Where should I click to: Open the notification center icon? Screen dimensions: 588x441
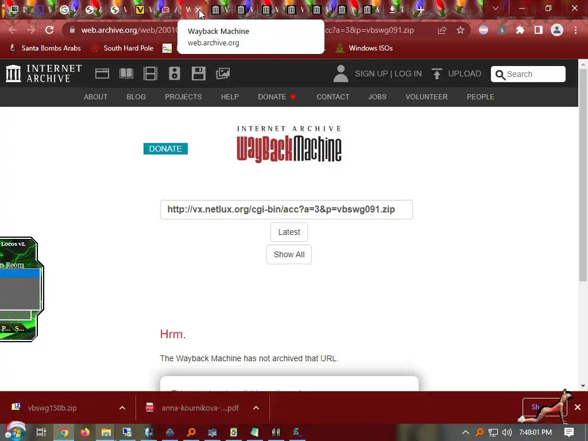[x=569, y=432]
